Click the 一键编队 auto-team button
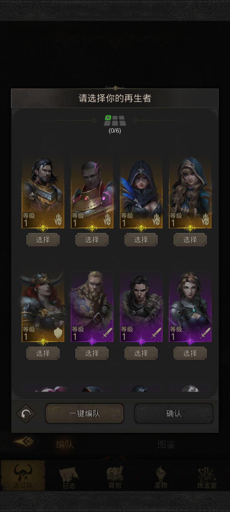This screenshot has width=230, height=512. pos(85,413)
